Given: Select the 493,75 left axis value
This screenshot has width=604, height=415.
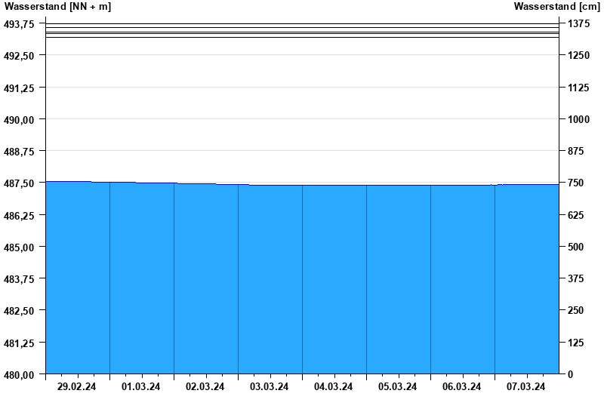Looking at the screenshot, I should tap(20, 24).
